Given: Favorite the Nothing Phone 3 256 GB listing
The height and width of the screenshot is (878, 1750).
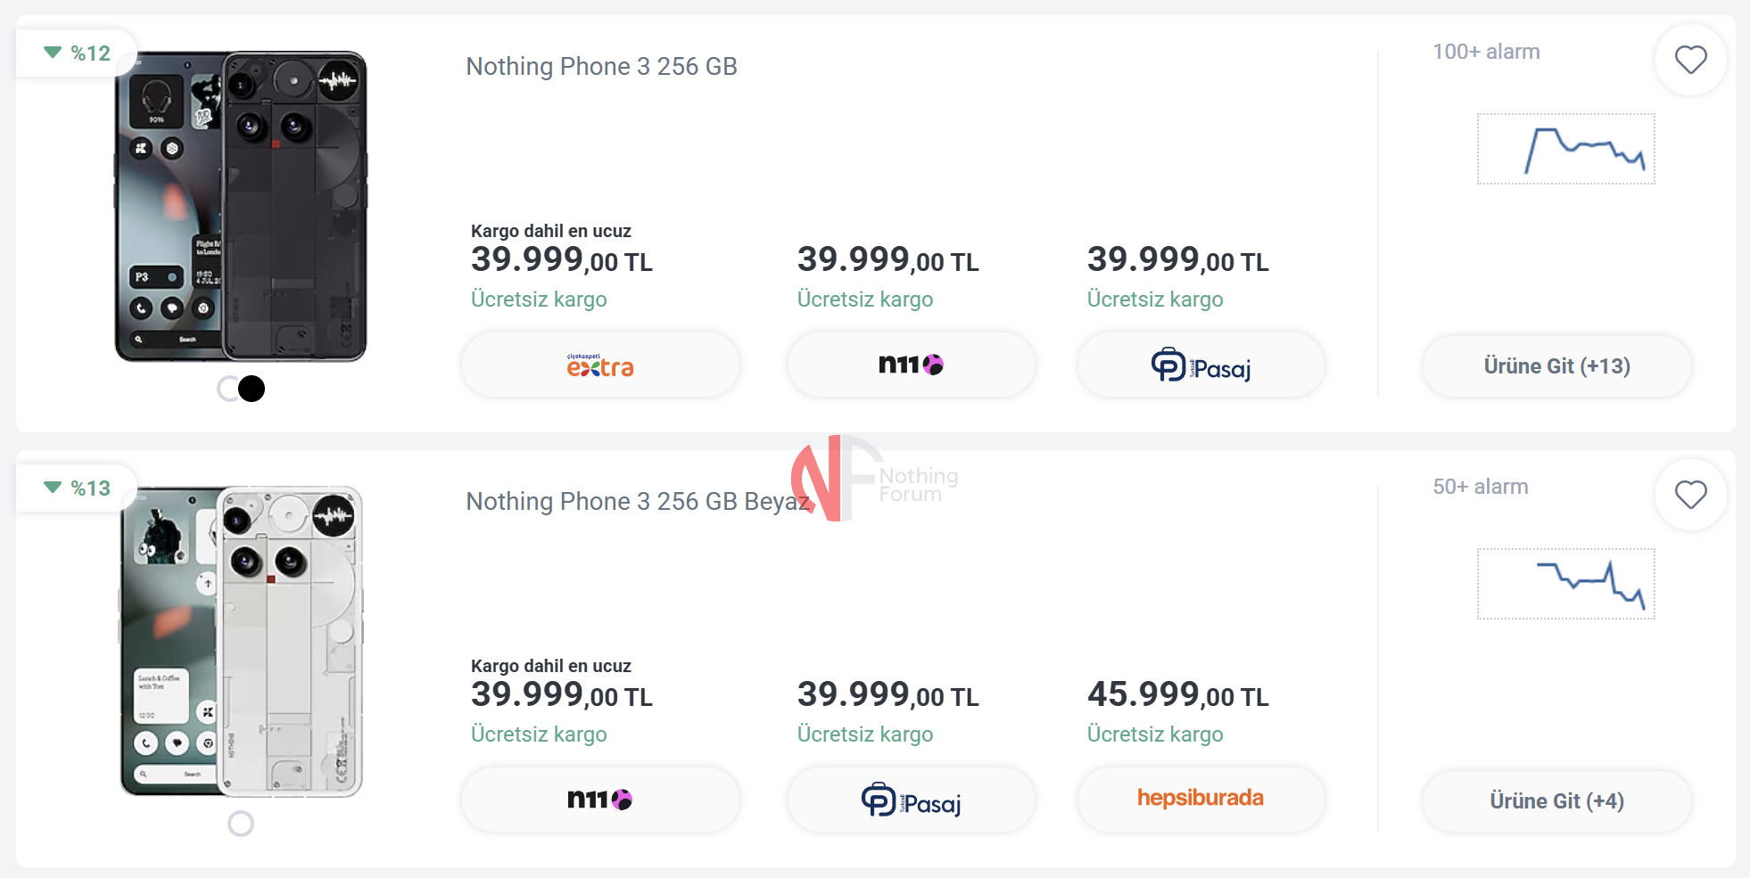Looking at the screenshot, I should coord(1690,60).
